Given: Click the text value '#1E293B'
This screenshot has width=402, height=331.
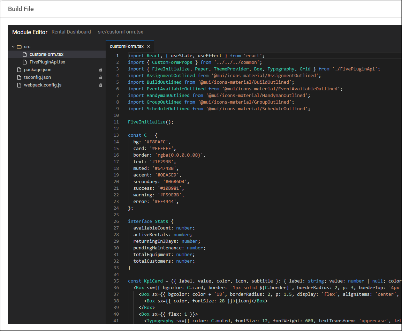Looking at the screenshot, I should coord(161,162).
